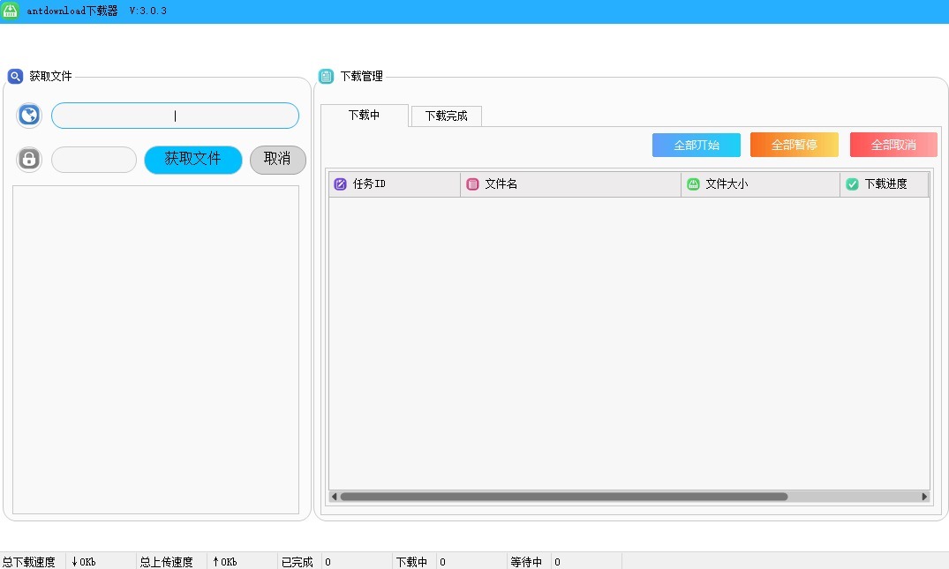This screenshot has height=569, width=949.
Task: Click the antdownload app logo icon
Action: 11,11
